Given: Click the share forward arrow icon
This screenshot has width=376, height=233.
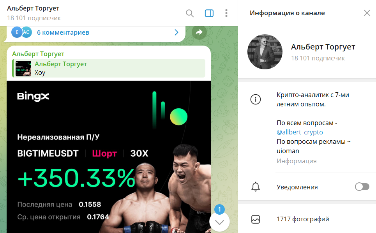Looking at the screenshot, I should (199, 32).
